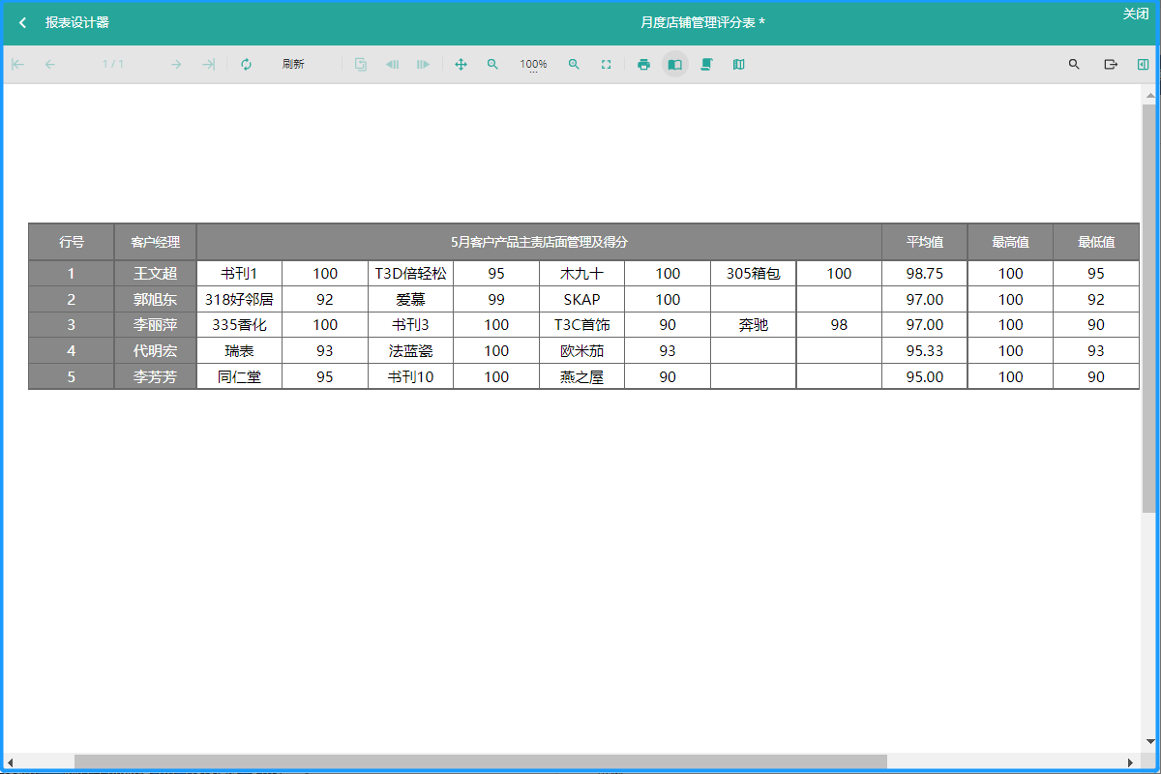Toggle single page view mode
The width and height of the screenshot is (1161, 774).
pyautogui.click(x=675, y=65)
